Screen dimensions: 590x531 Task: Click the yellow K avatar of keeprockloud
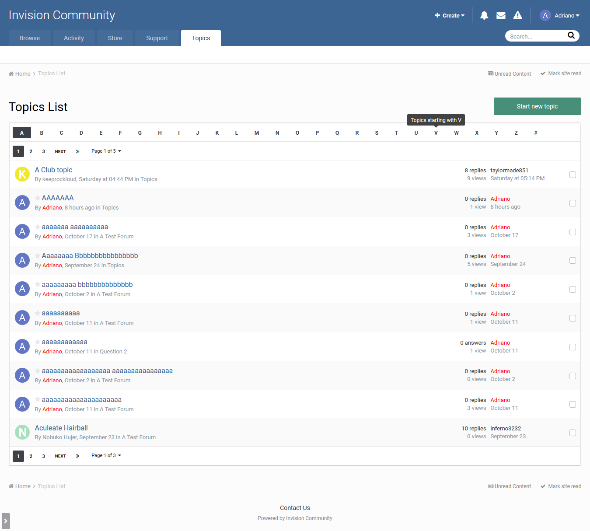[x=22, y=174]
